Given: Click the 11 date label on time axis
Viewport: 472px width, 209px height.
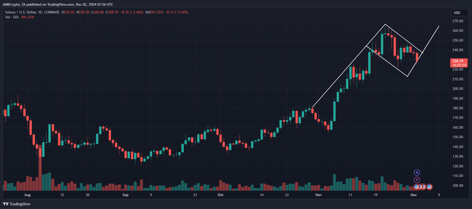Looking at the screenshot, I should (350, 195).
